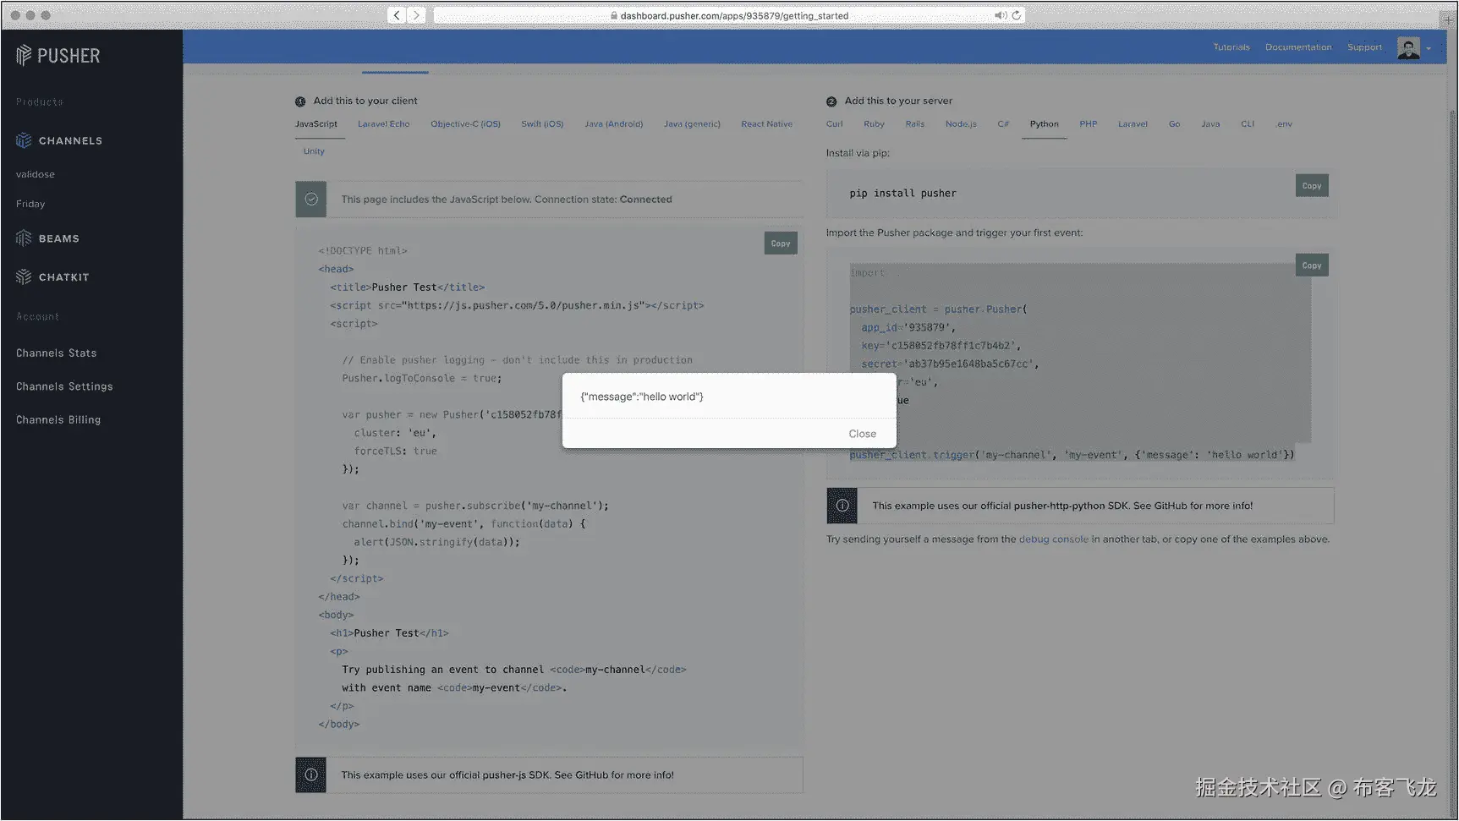
Task: Open Tutorials in top navigation
Action: 1231,47
